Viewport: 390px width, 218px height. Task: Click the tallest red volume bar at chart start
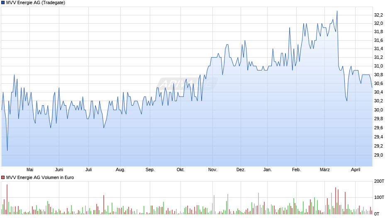pyautogui.click(x=7, y=199)
